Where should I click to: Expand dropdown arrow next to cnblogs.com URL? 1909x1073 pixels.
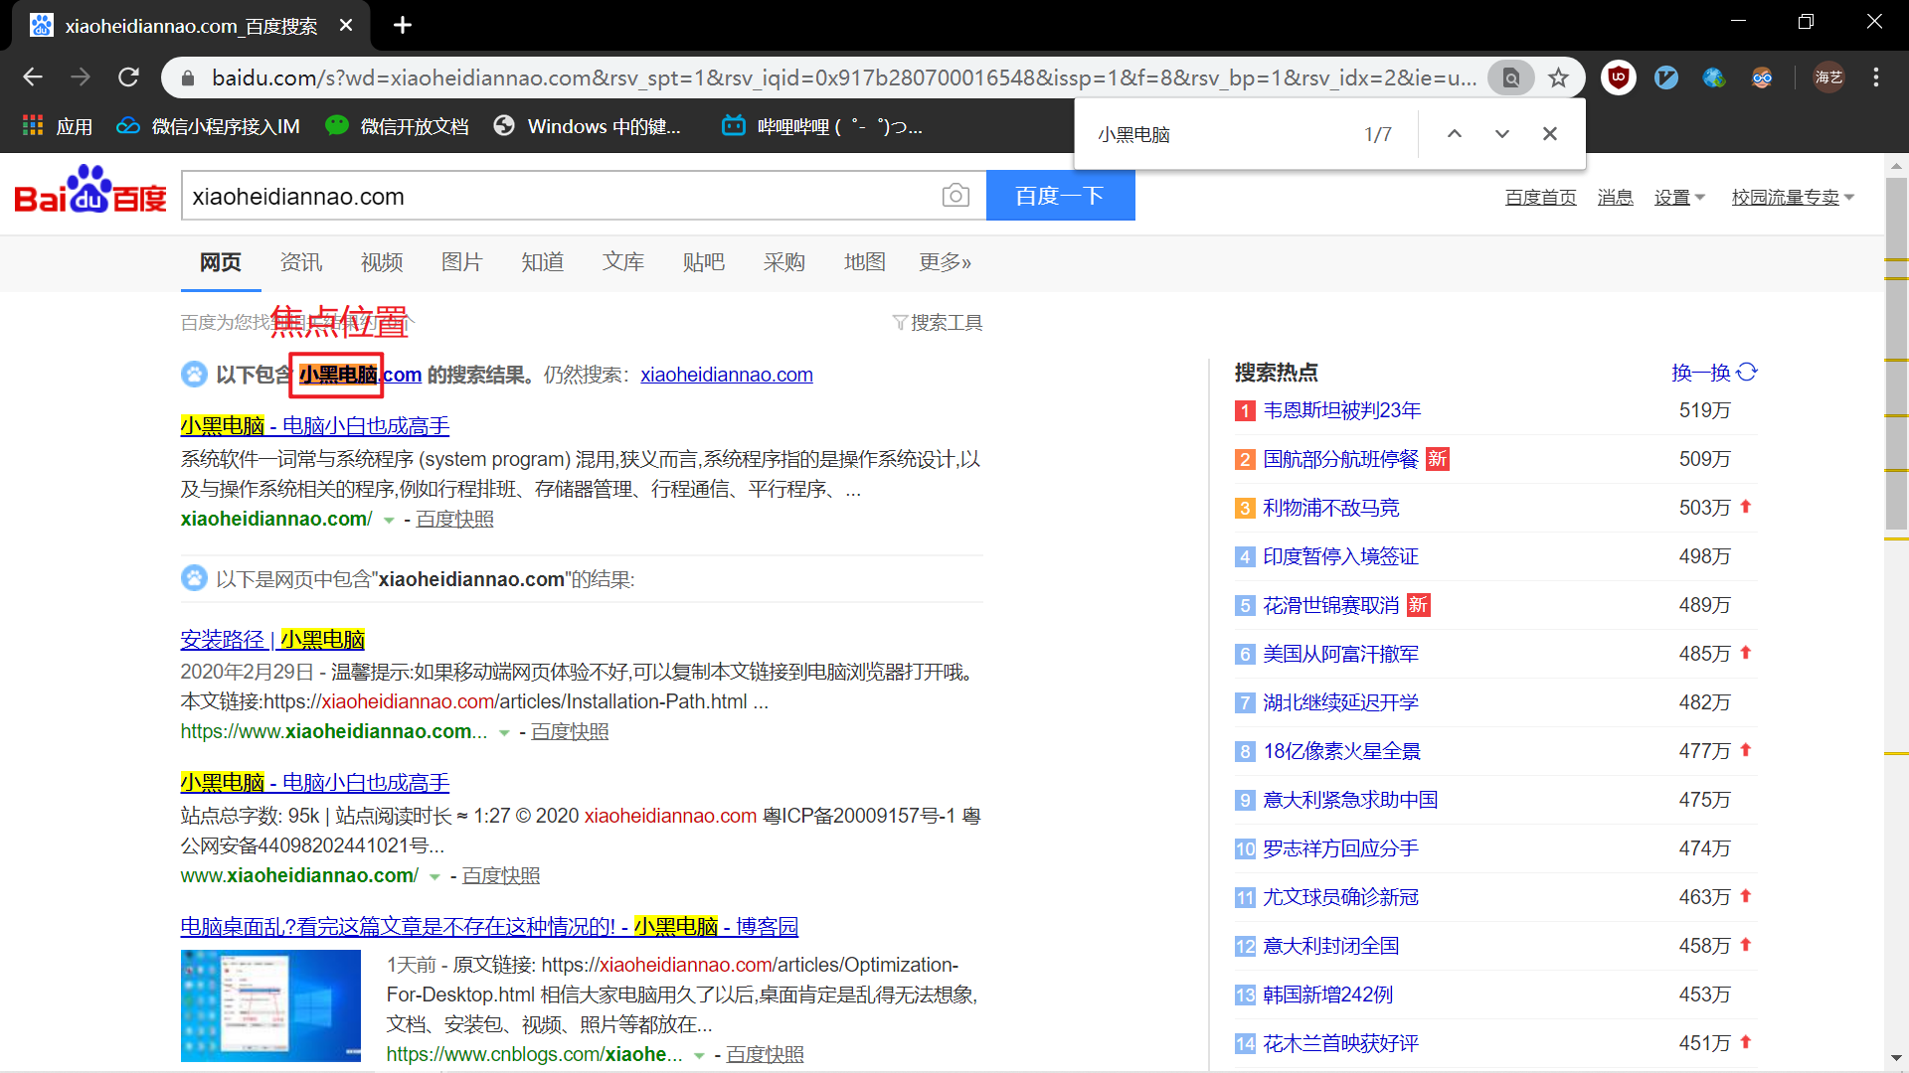tap(699, 1056)
